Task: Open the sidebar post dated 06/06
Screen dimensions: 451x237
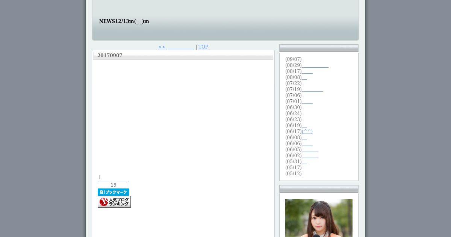Action: (307, 144)
